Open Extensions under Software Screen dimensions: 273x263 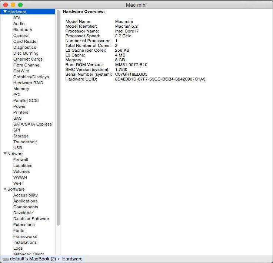point(24,225)
